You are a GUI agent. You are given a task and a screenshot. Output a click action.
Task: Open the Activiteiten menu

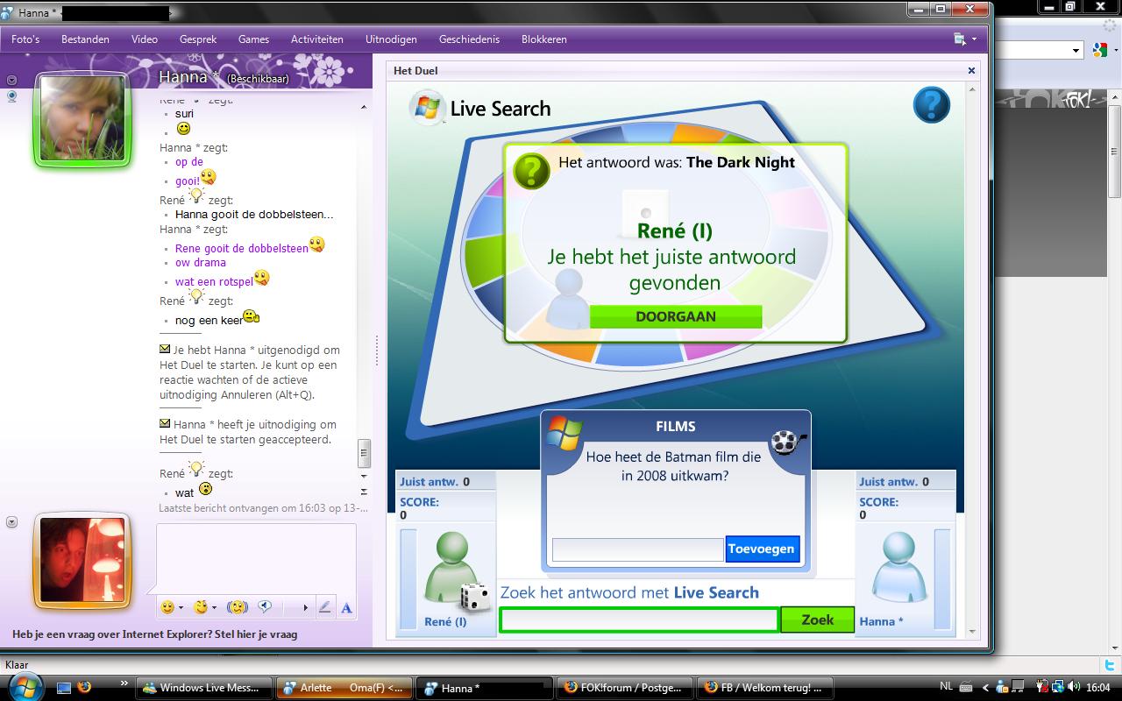317,39
